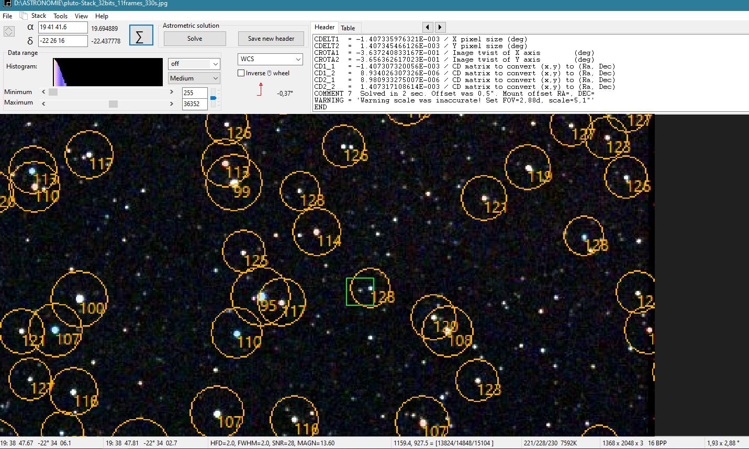Viewport: 749px width, 449px height.
Task: Click the star labeled 99
Action: click(233, 183)
